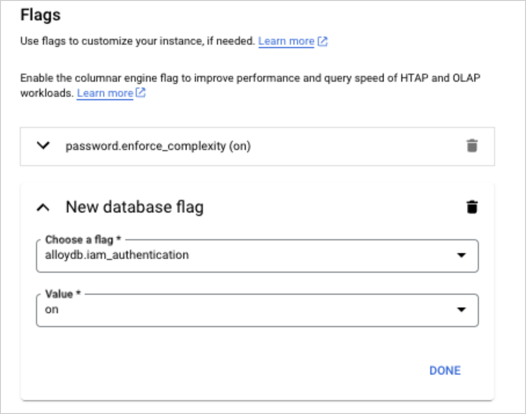
Task: Click the DONE button
Action: [445, 370]
